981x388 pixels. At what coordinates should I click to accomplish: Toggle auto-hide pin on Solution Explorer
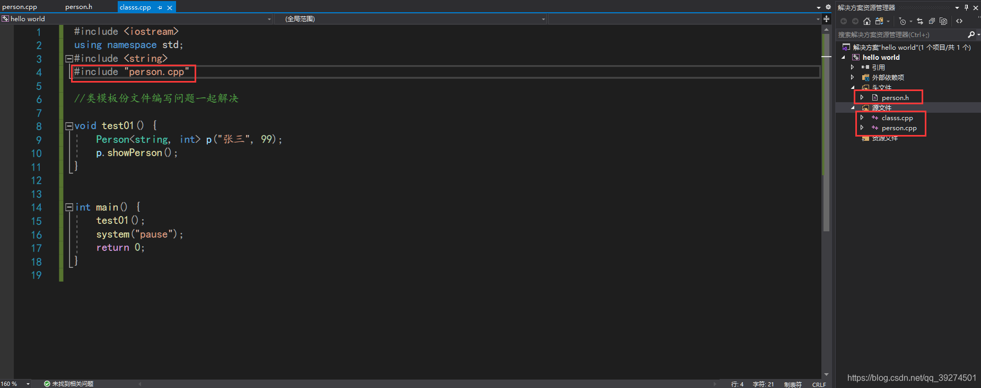tap(966, 7)
